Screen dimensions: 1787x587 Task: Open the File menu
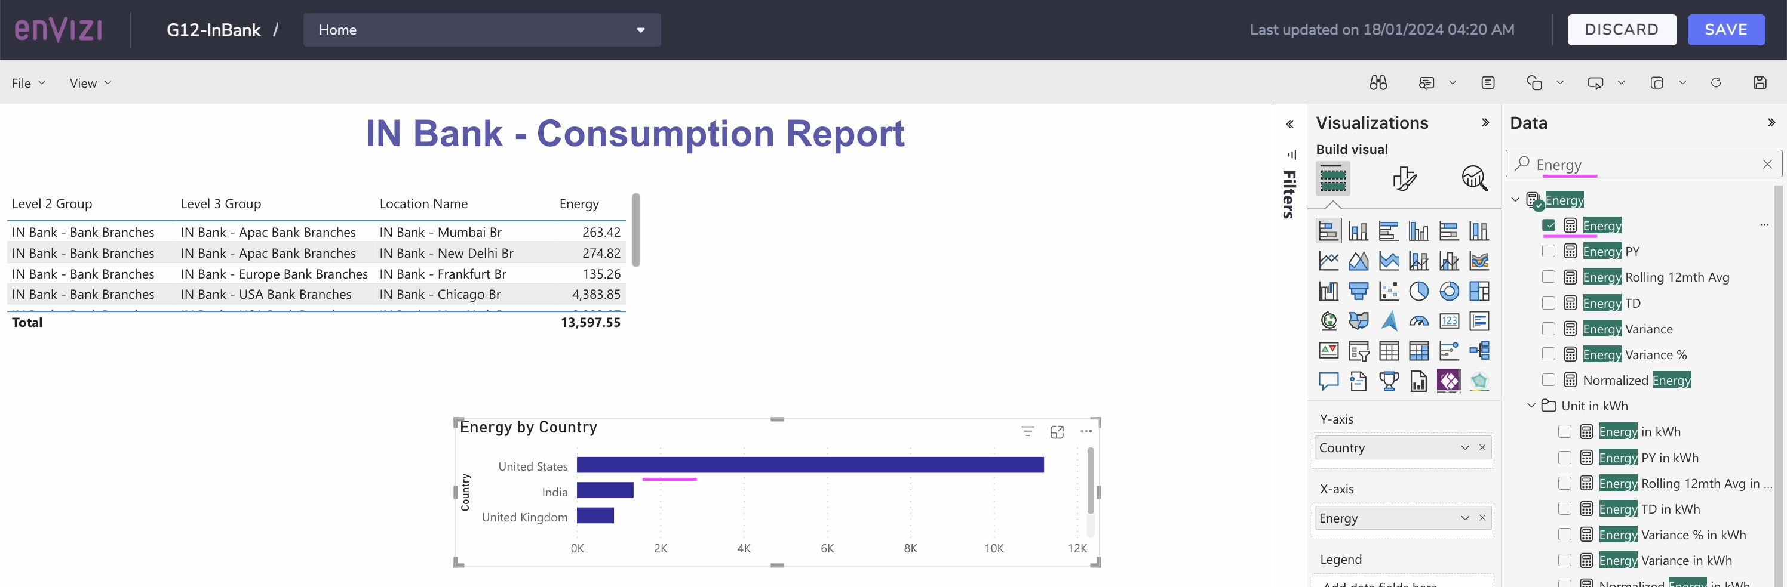[27, 82]
